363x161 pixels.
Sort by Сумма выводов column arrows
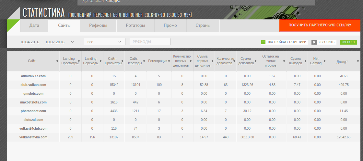click(x=306, y=61)
